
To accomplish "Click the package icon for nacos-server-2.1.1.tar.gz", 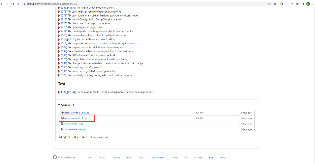I will click(x=62, y=113).
